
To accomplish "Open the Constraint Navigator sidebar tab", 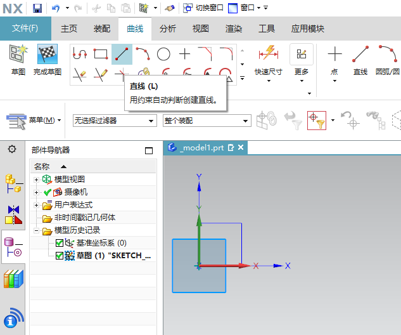I will tap(13, 215).
